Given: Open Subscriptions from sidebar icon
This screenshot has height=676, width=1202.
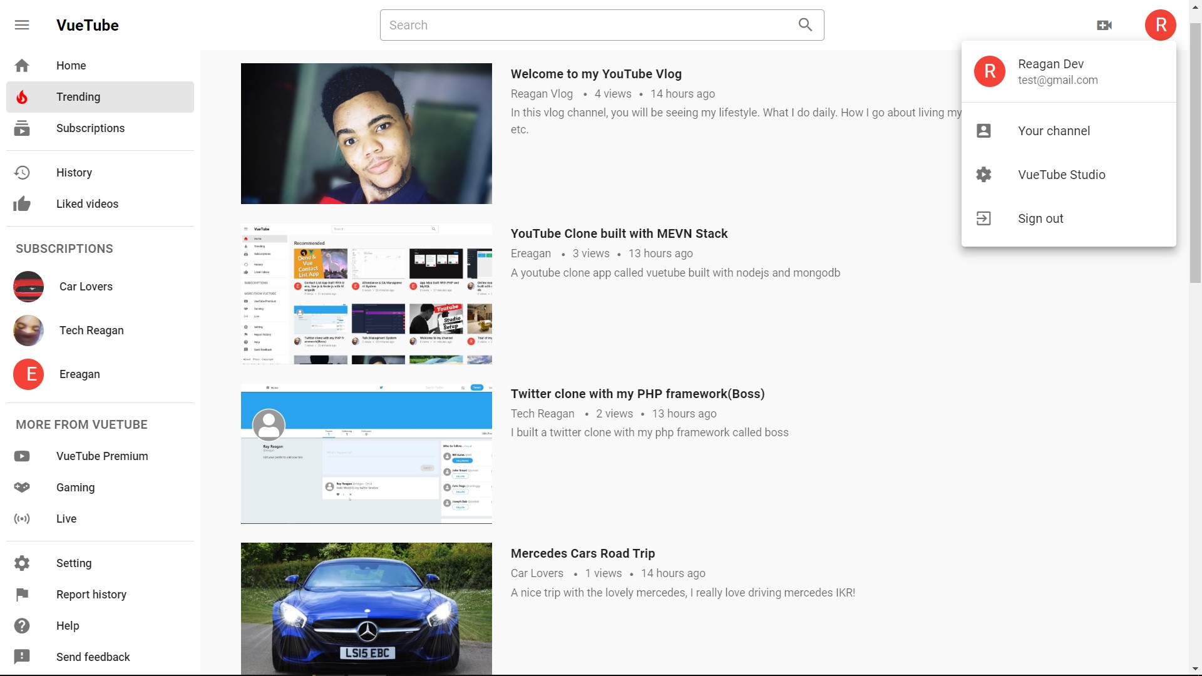Looking at the screenshot, I should (22, 128).
